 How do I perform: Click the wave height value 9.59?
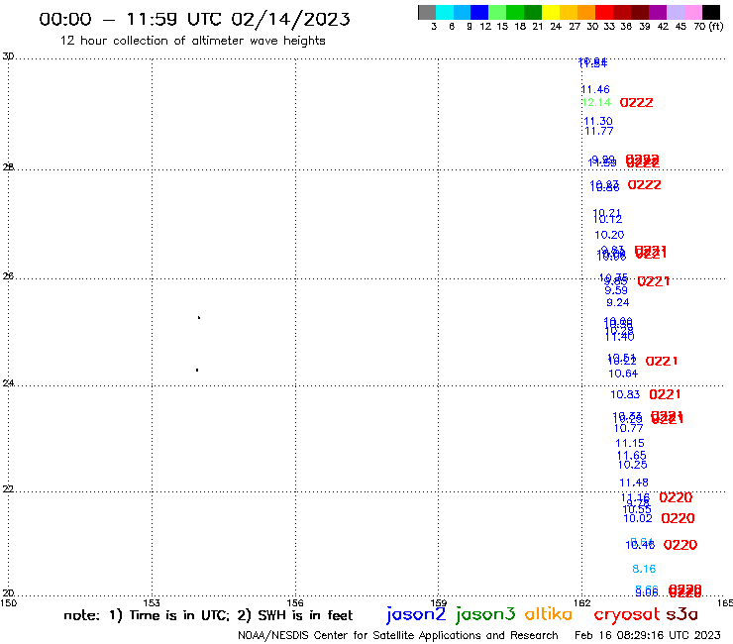point(616,290)
